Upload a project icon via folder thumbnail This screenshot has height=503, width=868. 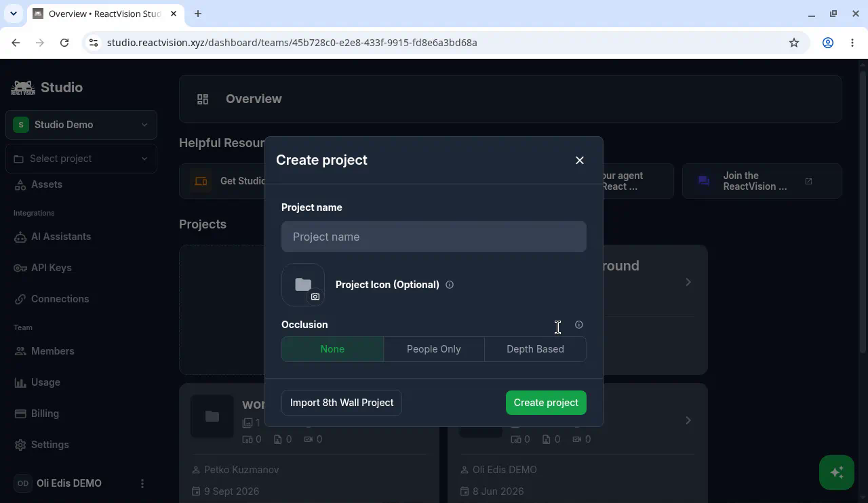click(303, 285)
